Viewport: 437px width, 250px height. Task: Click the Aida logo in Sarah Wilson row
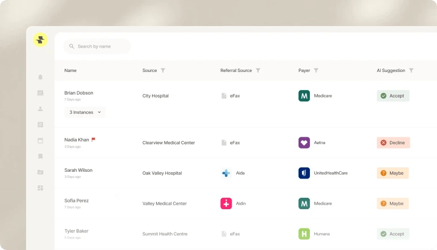click(226, 173)
